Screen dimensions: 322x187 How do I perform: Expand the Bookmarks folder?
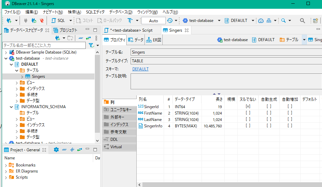pos(6,165)
